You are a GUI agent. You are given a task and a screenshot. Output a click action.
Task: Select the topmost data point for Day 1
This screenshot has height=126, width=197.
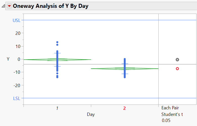click(x=57, y=42)
